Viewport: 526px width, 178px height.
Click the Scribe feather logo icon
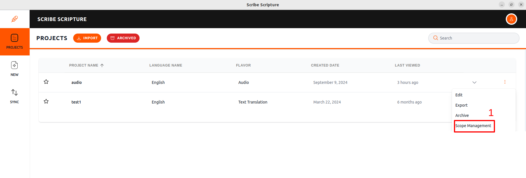15,19
